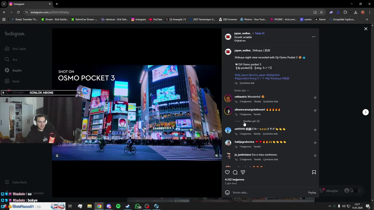The image size is (374, 210).
Task: Show tagged people icon on the video
Action: click(x=57, y=155)
